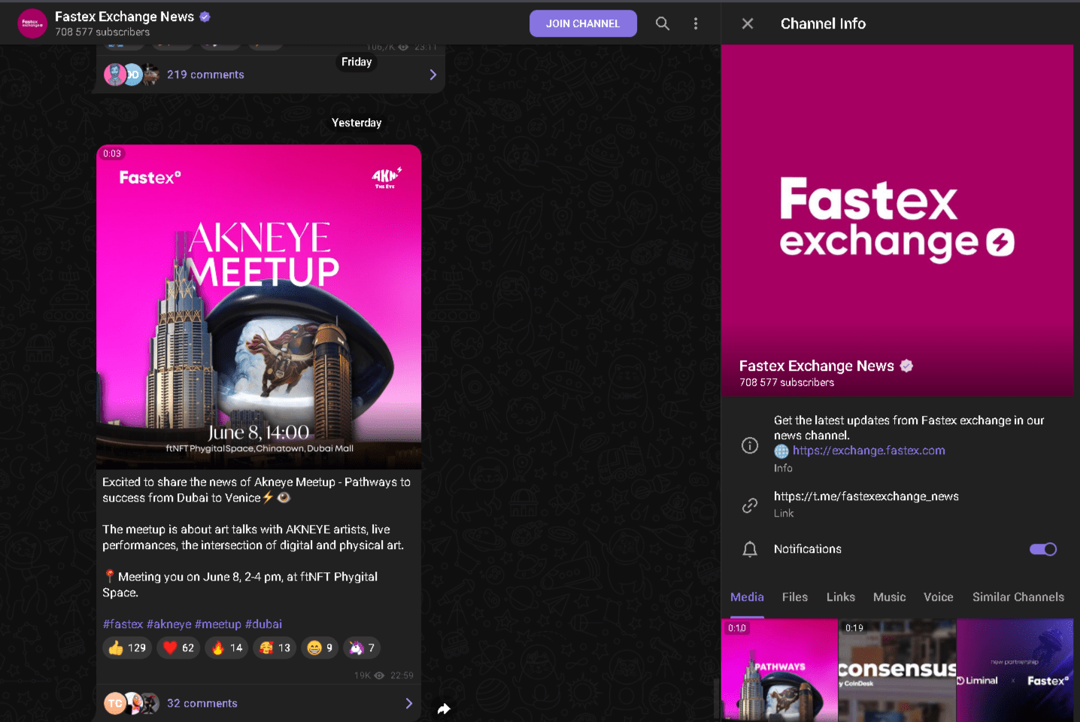Click the Friday floating date label
This screenshot has width=1080, height=722.
[356, 62]
